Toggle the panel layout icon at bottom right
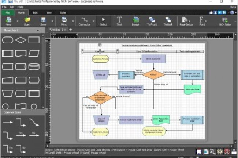This screenshot has height=158, width=238. pyautogui.click(x=234, y=151)
